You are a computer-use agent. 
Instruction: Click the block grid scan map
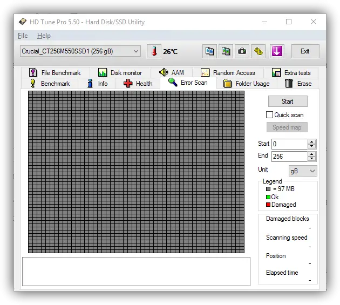click(x=136, y=172)
